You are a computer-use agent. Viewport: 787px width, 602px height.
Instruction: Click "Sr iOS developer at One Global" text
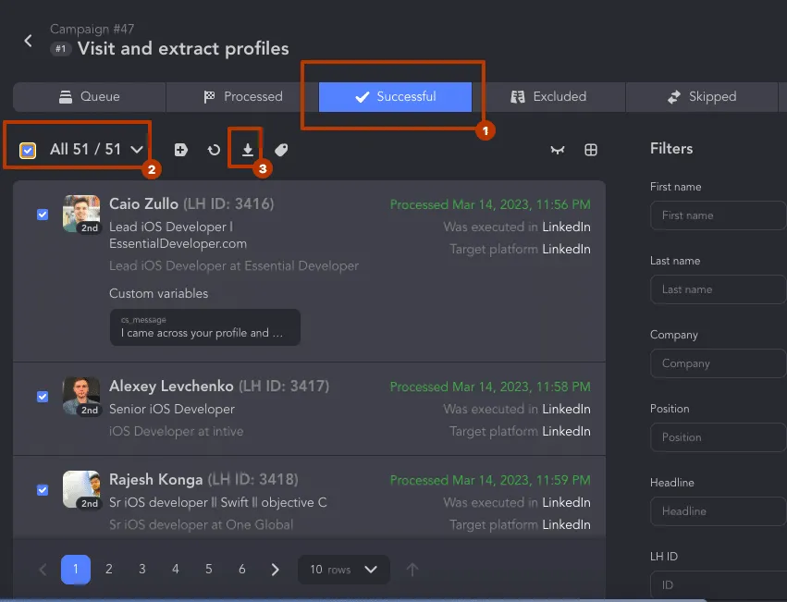pyautogui.click(x=201, y=524)
